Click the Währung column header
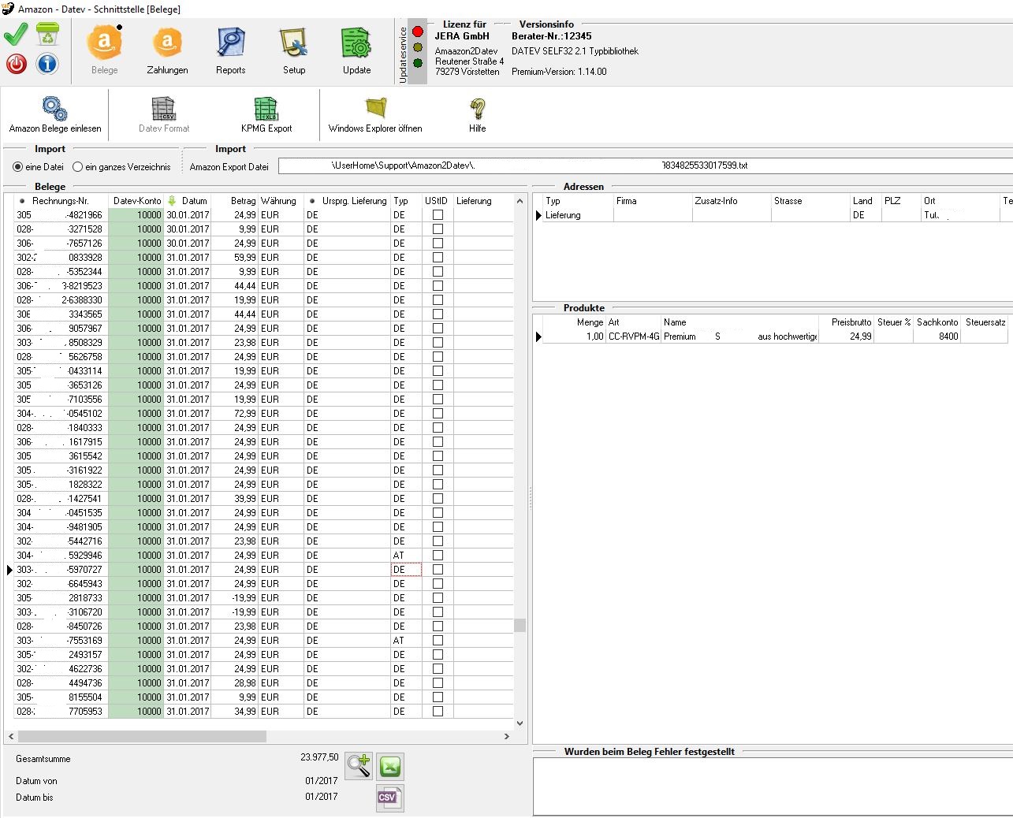The image size is (1013, 818). tap(281, 201)
